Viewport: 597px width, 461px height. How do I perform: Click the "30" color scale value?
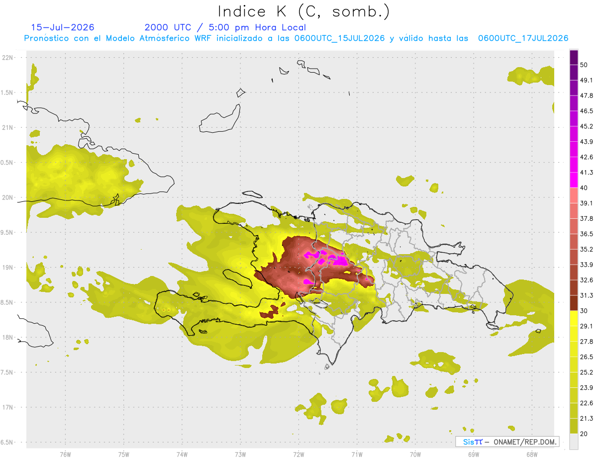point(584,311)
